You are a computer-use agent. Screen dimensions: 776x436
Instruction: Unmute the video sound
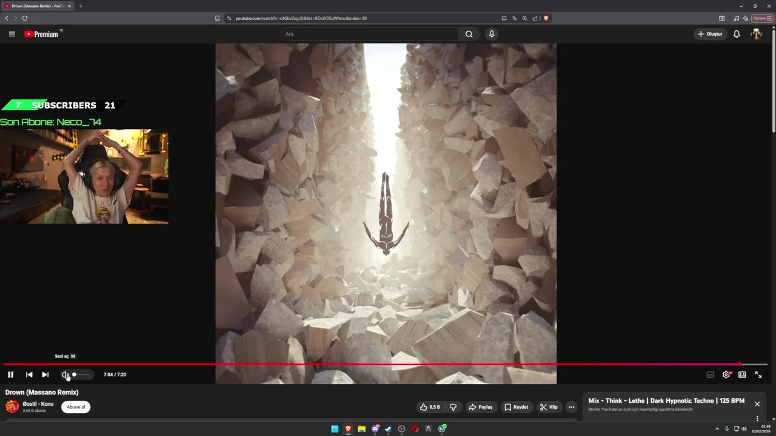coord(65,375)
